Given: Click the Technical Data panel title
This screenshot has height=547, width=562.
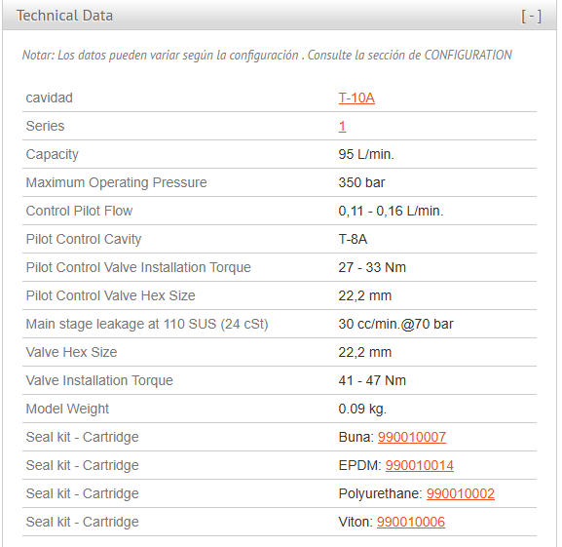Looking at the screenshot, I should [x=64, y=16].
